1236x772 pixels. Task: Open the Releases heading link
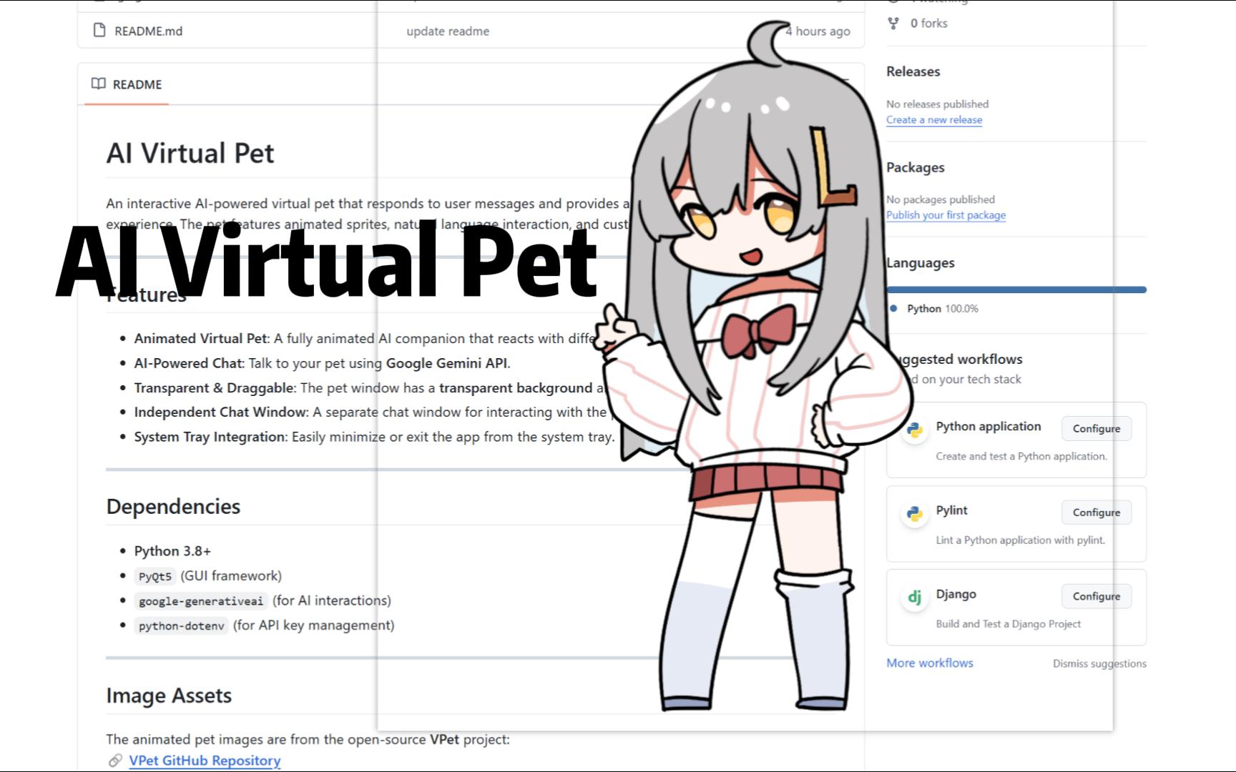(913, 71)
